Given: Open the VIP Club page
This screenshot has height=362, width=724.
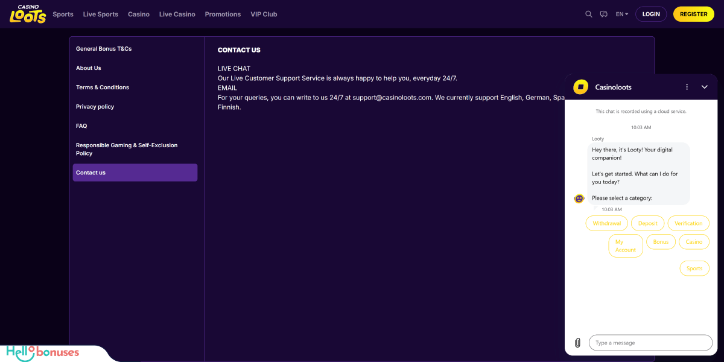Looking at the screenshot, I should click(264, 14).
